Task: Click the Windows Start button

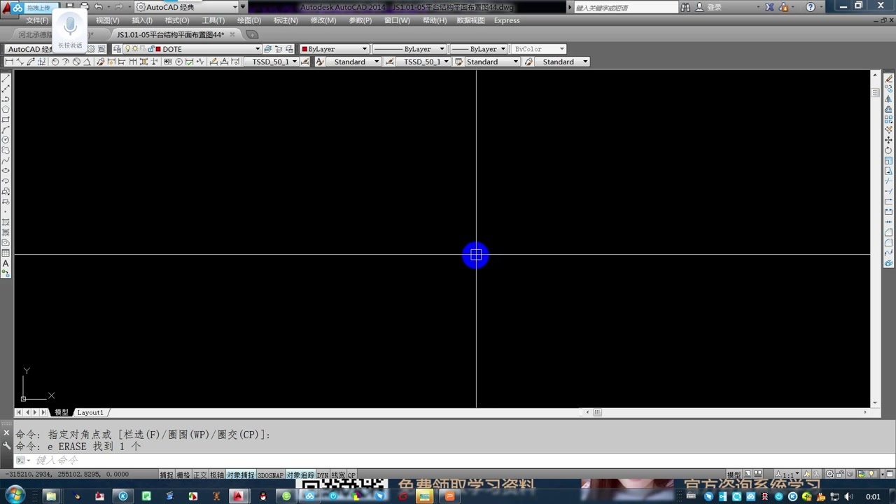Action: [14, 496]
